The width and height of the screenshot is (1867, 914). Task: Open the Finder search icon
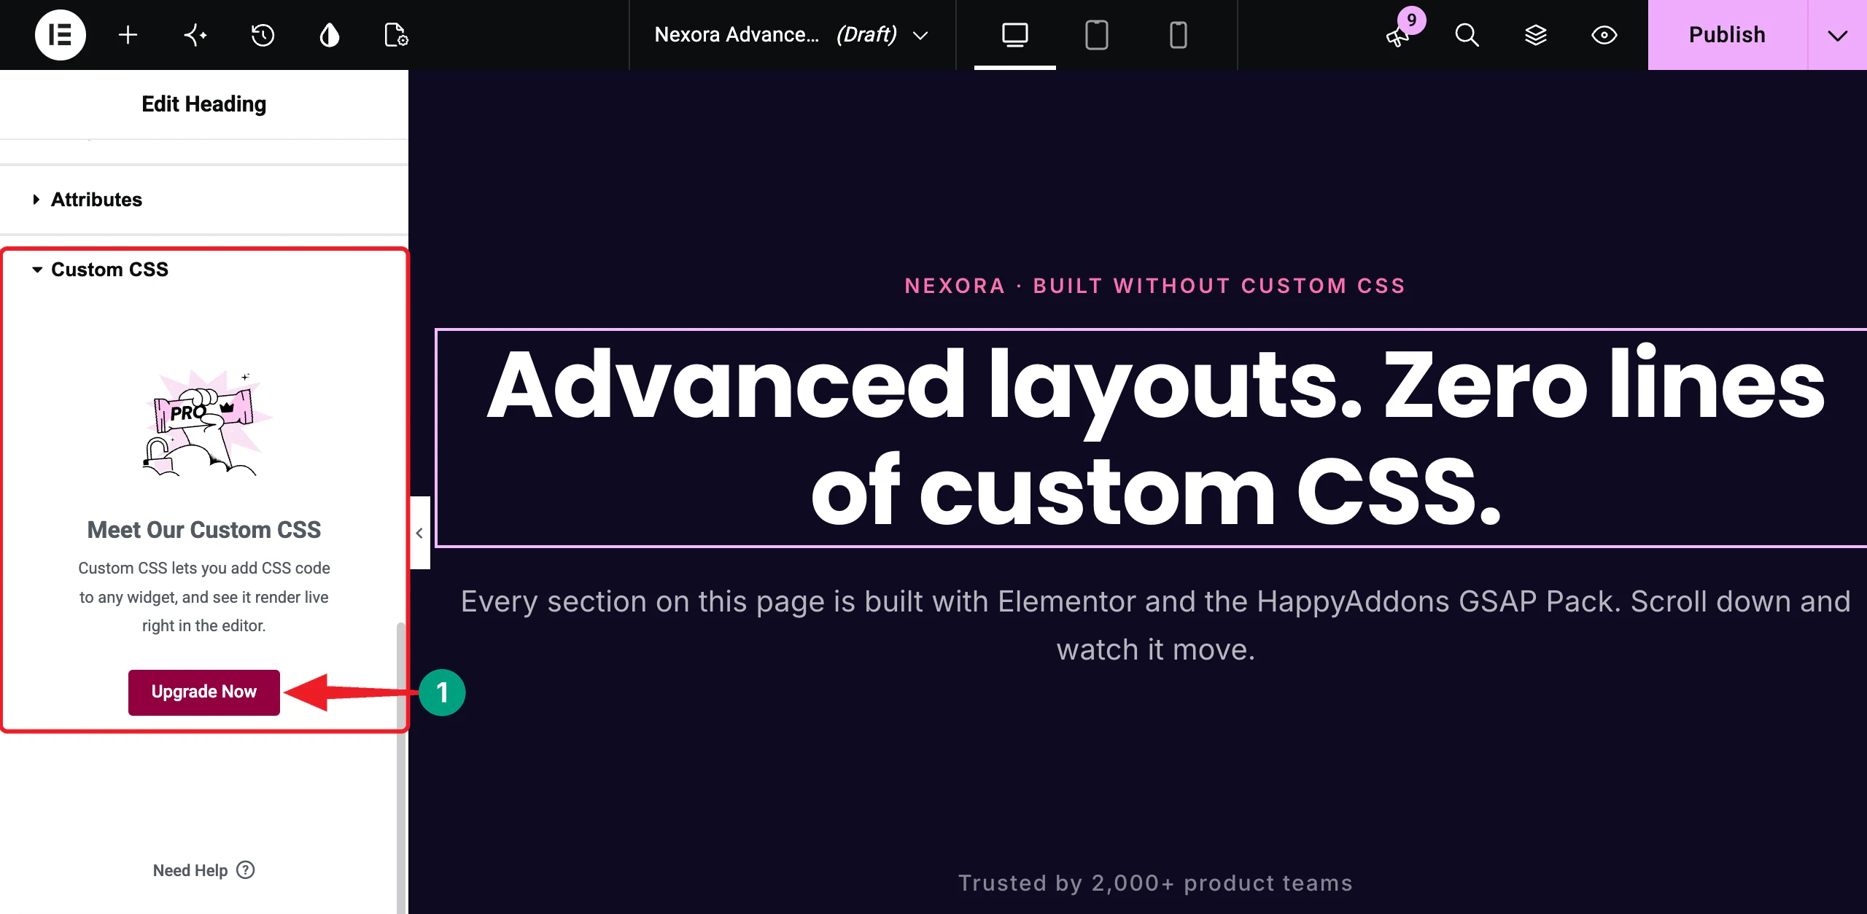1467,34
